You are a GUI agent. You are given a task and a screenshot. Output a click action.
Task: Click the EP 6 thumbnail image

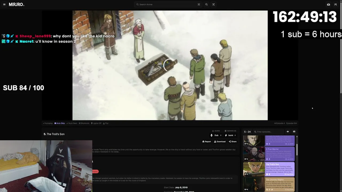pyautogui.click(x=254, y=184)
